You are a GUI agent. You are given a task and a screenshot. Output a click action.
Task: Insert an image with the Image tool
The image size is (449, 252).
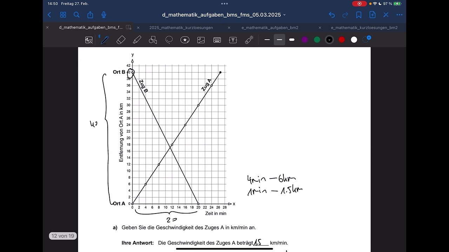click(201, 40)
